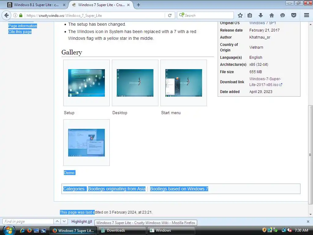The height and width of the screenshot is (235, 313).
Task: Select the April 29, 2023 date added
Action: coord(261,91)
